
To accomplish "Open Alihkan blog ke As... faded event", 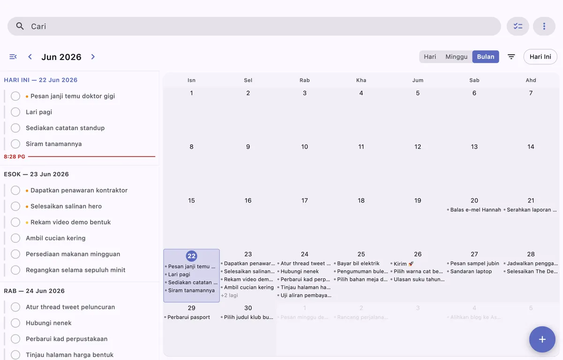I will tap(474, 317).
